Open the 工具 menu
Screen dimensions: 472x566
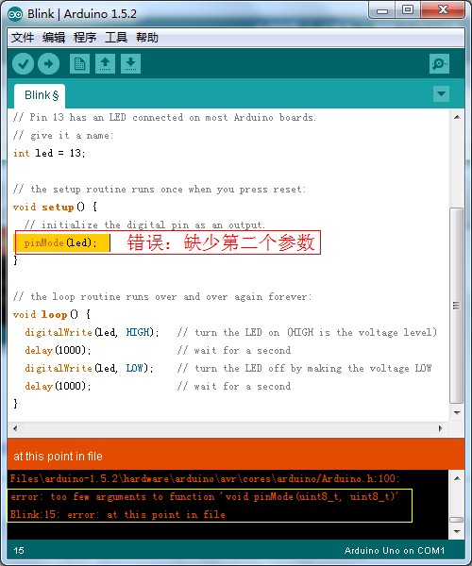(x=116, y=38)
